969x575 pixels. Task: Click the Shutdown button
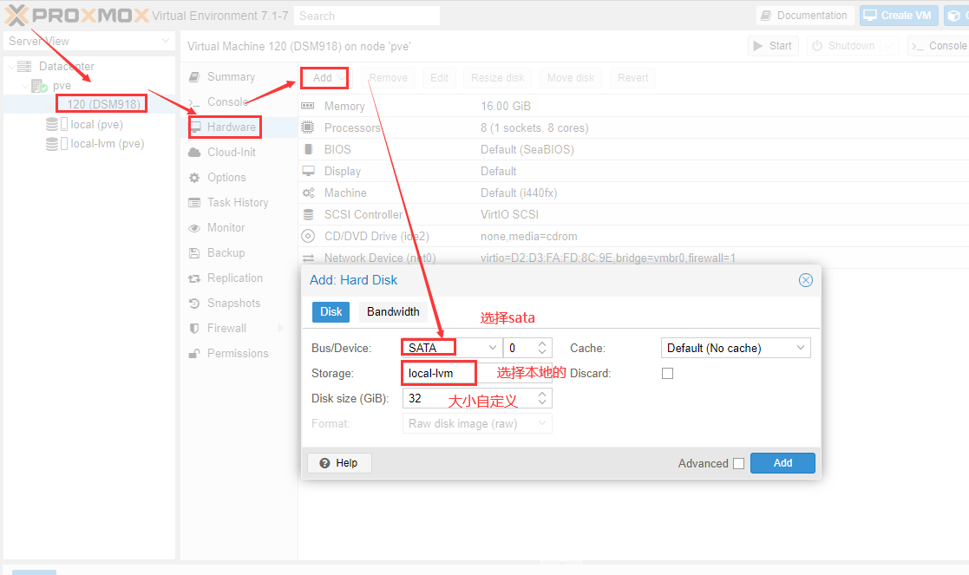tap(844, 46)
